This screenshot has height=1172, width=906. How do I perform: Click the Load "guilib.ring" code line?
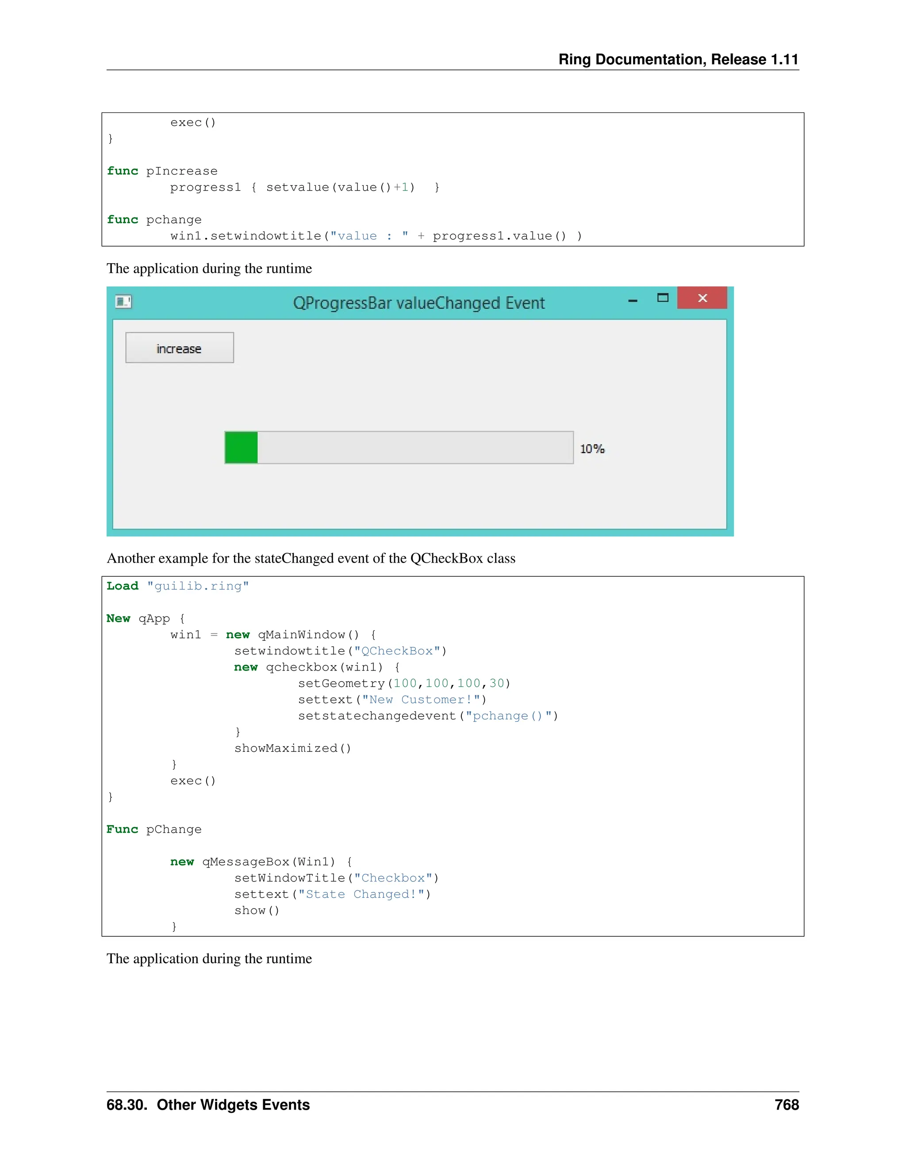[178, 586]
